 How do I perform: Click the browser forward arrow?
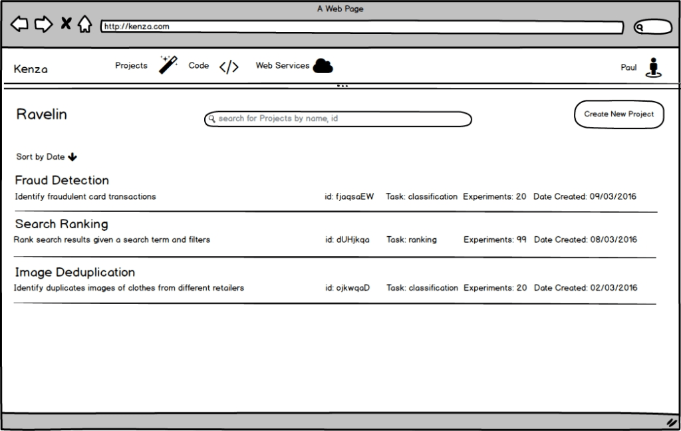(x=43, y=25)
